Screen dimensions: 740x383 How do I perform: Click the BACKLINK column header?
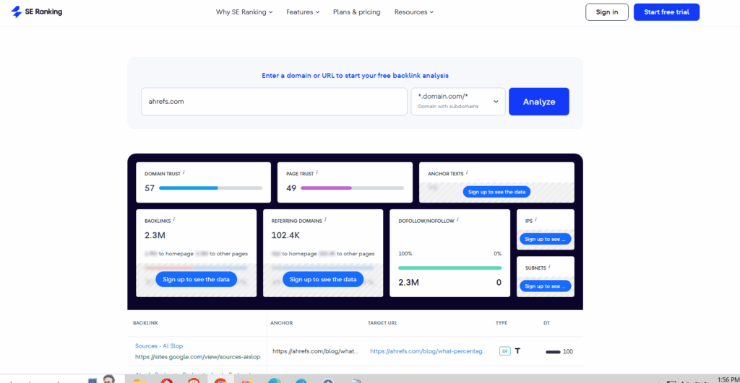click(x=145, y=323)
